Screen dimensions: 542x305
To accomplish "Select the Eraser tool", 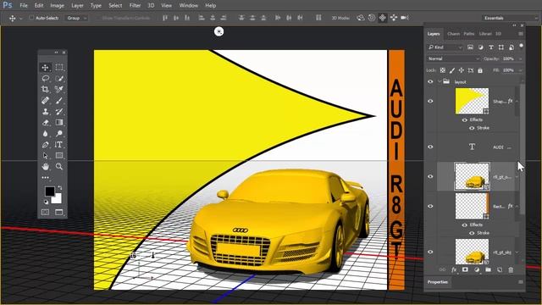I will pyautogui.click(x=45, y=123).
